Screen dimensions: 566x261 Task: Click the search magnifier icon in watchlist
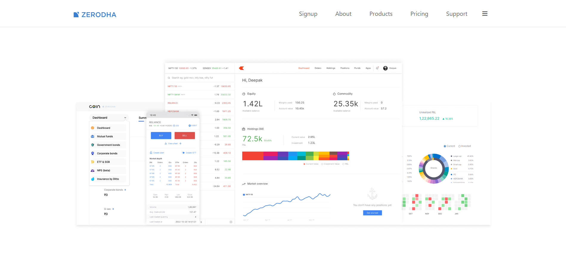coord(169,78)
